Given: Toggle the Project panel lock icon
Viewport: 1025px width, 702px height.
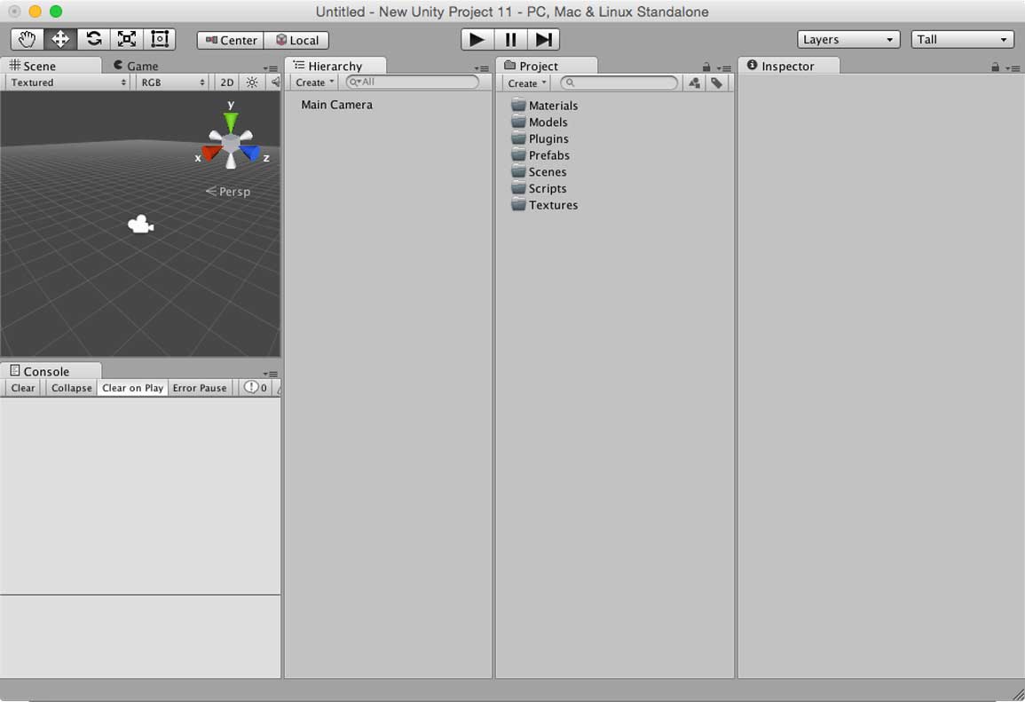Looking at the screenshot, I should [706, 67].
